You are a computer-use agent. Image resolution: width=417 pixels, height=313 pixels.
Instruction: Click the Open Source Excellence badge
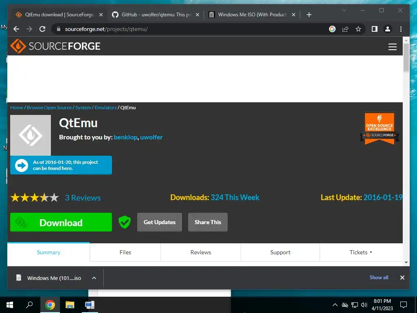[x=380, y=128]
